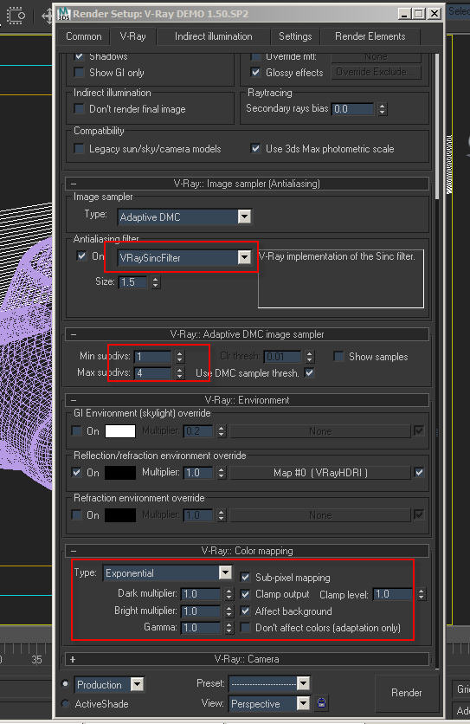470x724 pixels.
Task: Open the Indirect illumination tab
Action: click(213, 36)
